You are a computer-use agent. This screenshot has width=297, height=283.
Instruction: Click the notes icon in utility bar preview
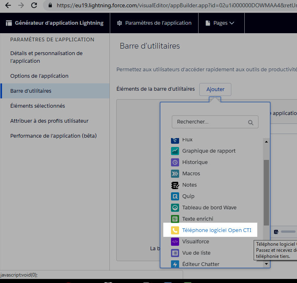coord(276,232)
